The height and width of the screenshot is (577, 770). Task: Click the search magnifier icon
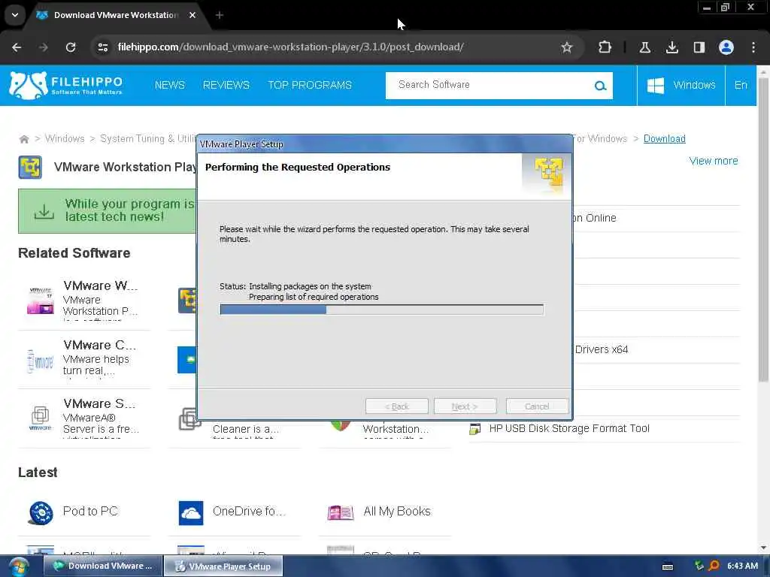click(x=600, y=86)
